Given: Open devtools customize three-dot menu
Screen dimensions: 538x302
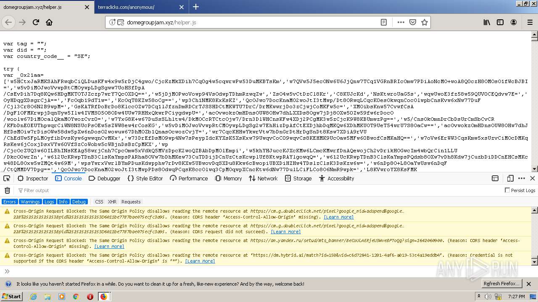Looking at the screenshot, I should [x=522, y=178].
